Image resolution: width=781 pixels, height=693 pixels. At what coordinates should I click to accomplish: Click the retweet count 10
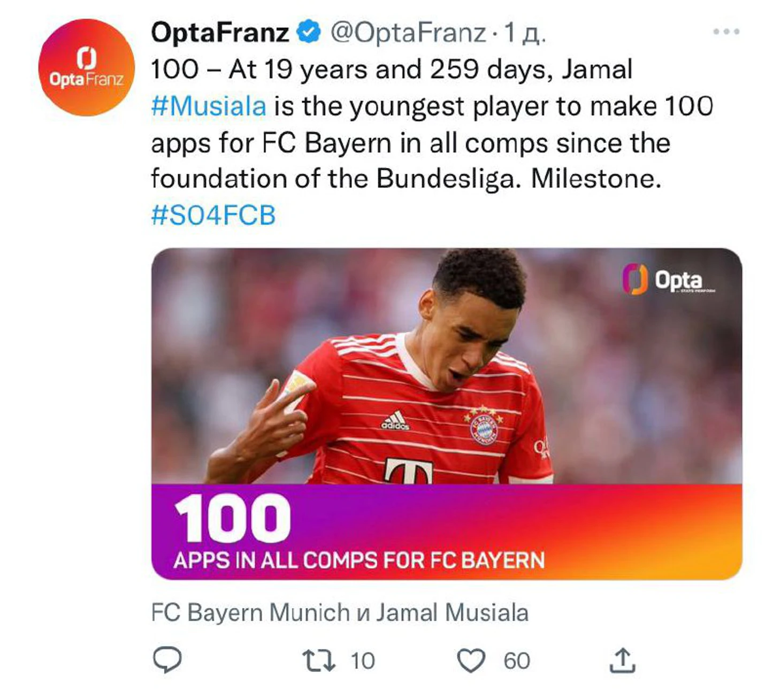pyautogui.click(x=363, y=661)
